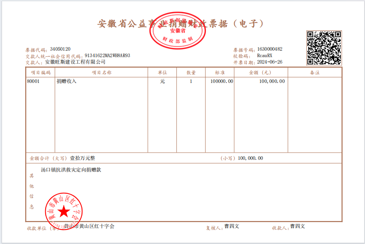This screenshot has height=244, width=365.
Task: Click the check code RcauRX
Action: point(265,56)
